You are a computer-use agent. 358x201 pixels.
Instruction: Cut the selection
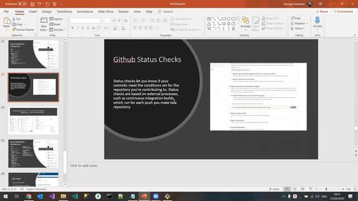coord(16,19)
